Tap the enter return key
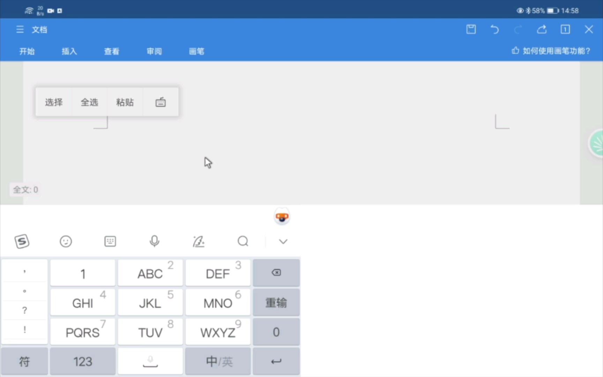The height and width of the screenshot is (377, 603). click(x=276, y=361)
